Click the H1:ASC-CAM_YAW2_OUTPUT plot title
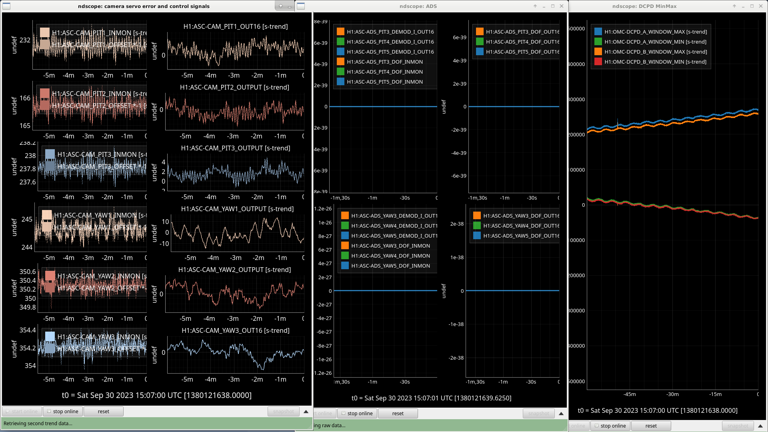This screenshot has width=768, height=432. click(234, 270)
